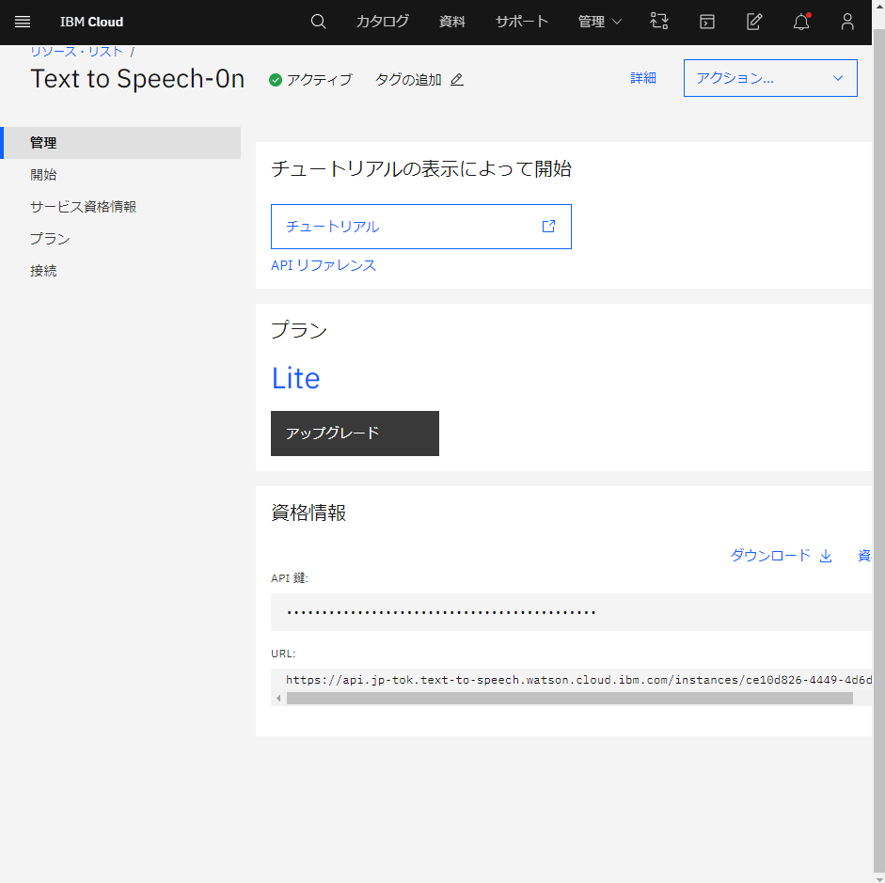This screenshot has width=885, height=883.
Task: Click the download arrow icon
Action: (x=826, y=556)
